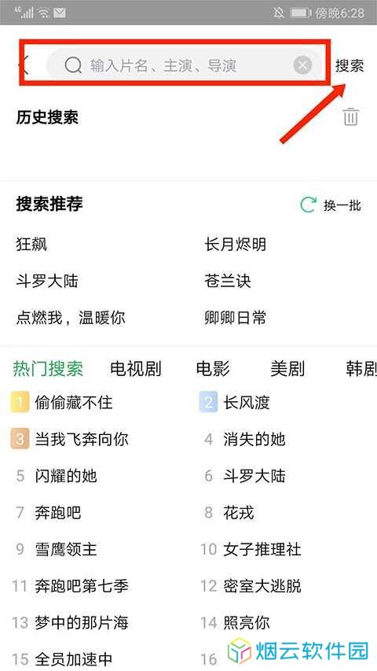Tap the back arrow icon
Screen dimensions: 377x671
(24, 65)
